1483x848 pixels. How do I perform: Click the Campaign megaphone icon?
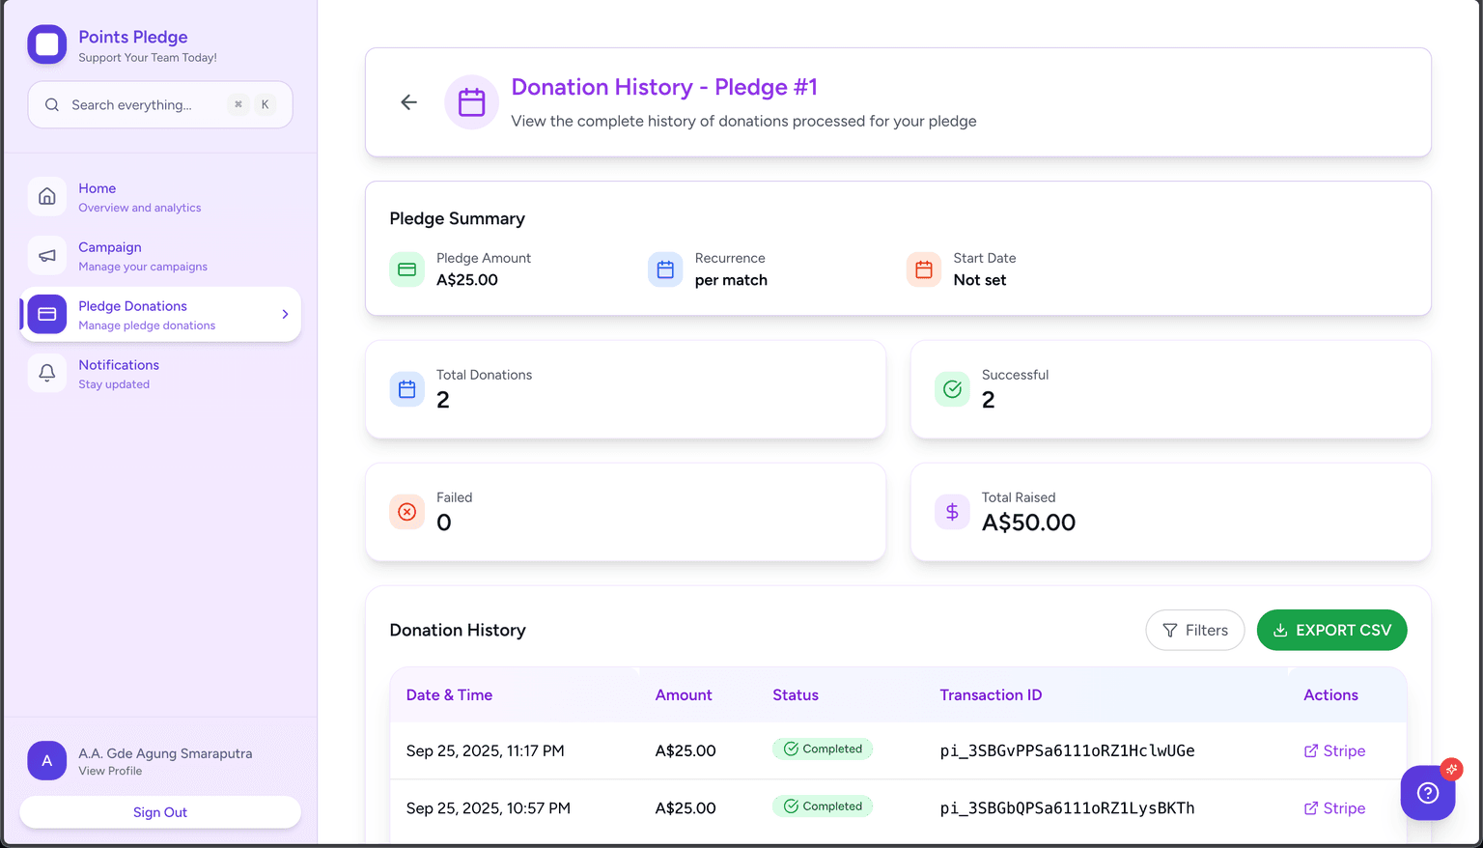click(47, 256)
